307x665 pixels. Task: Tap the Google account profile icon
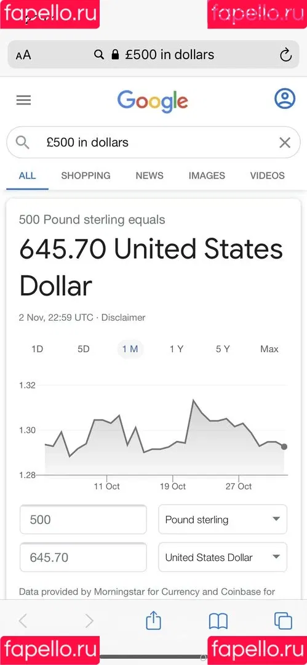(x=284, y=99)
